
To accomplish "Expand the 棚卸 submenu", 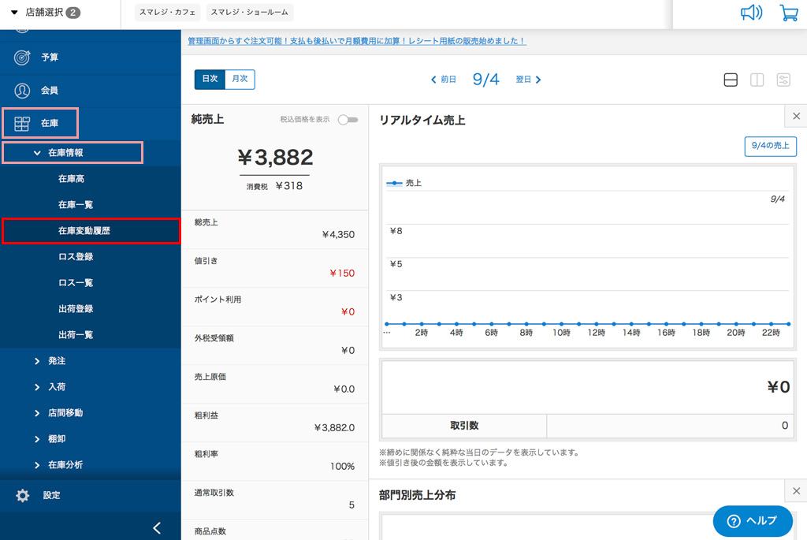I will pyautogui.click(x=56, y=439).
